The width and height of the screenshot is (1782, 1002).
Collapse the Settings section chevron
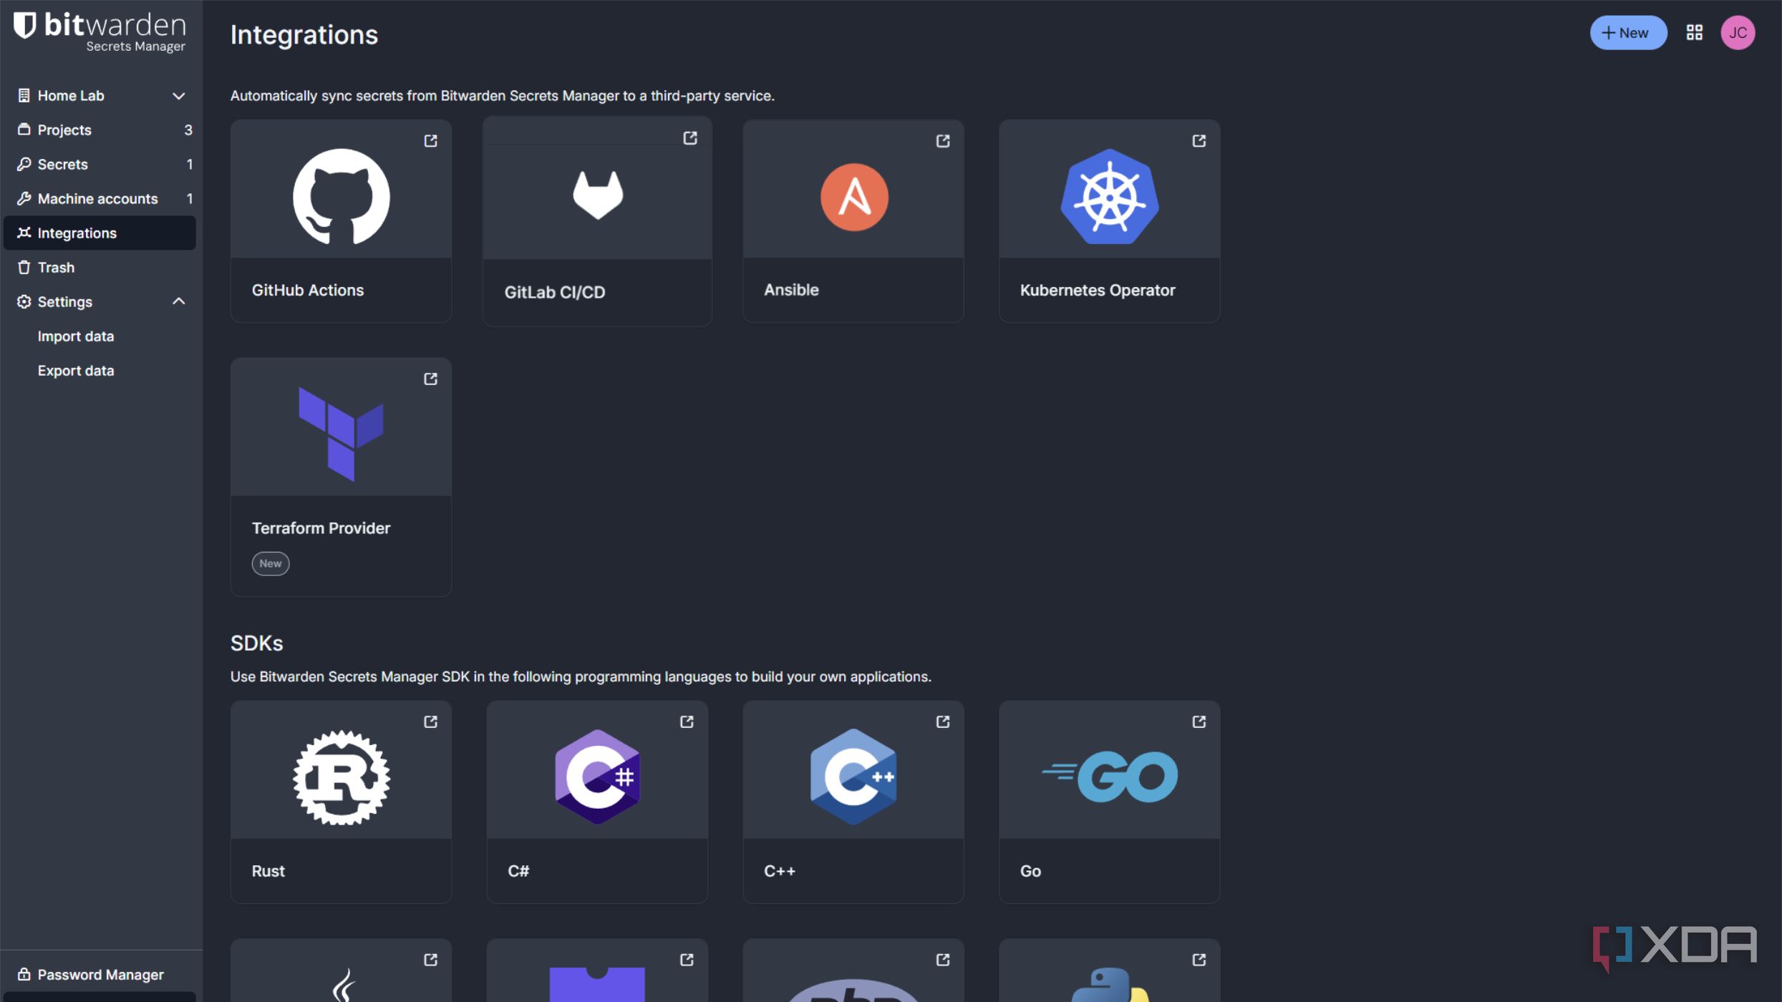[x=178, y=302]
